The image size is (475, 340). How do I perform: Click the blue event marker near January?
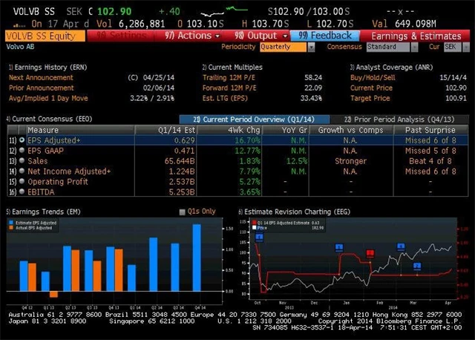[339, 247]
